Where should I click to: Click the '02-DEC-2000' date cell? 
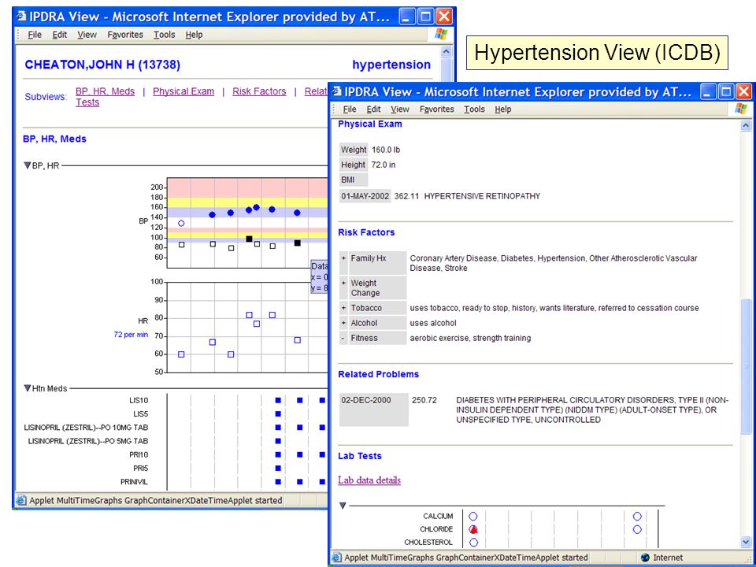click(373, 409)
